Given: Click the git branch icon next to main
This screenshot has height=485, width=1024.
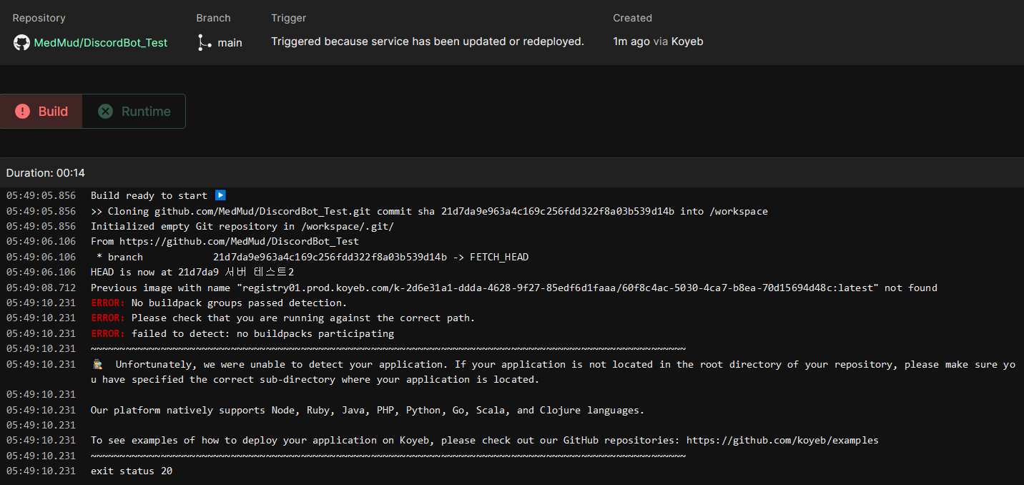Looking at the screenshot, I should pyautogui.click(x=205, y=42).
